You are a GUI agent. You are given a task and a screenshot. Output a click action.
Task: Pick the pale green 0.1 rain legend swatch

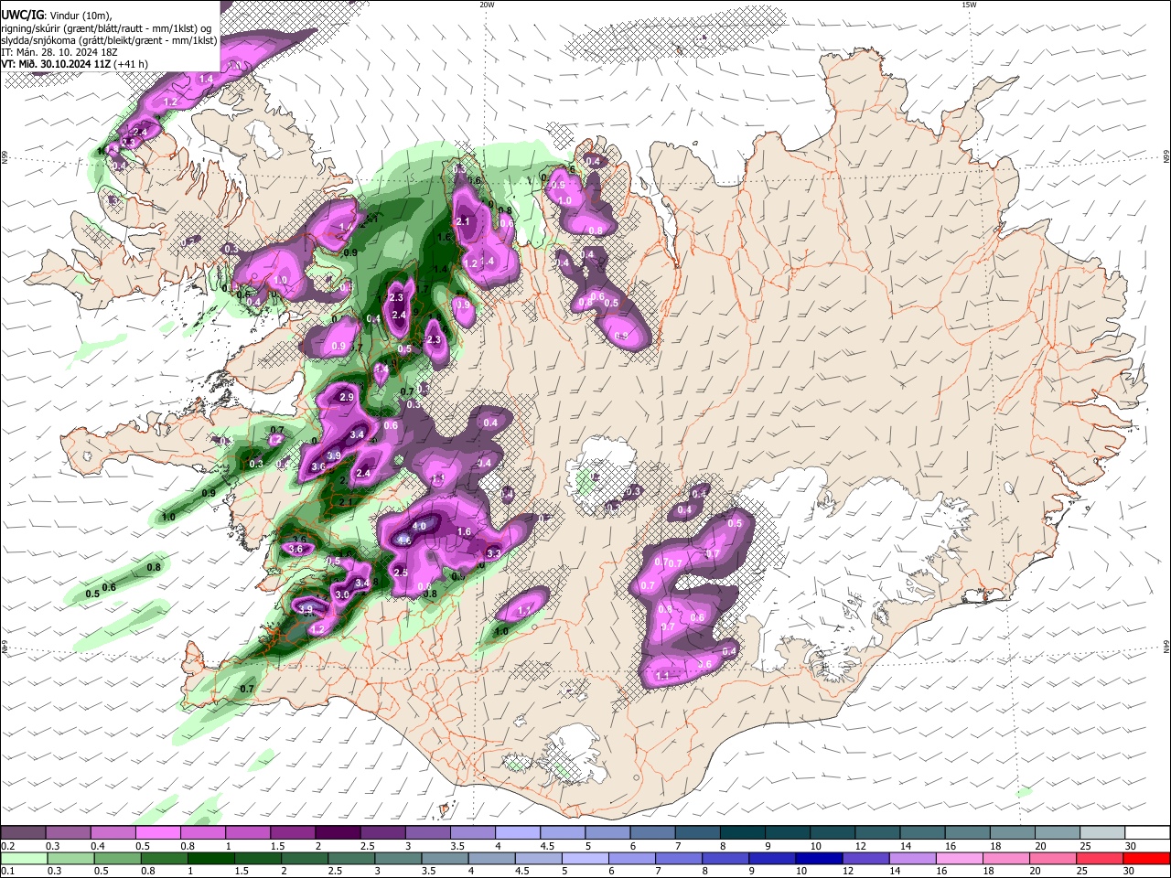point(23,858)
